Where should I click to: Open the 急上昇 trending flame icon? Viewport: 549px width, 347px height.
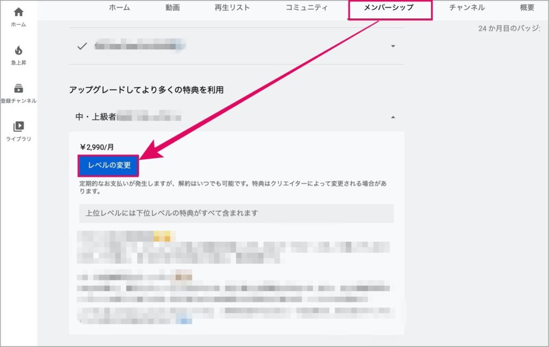[18, 50]
